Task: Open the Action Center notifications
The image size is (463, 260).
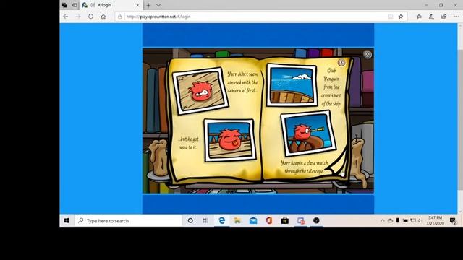Action: pos(452,220)
